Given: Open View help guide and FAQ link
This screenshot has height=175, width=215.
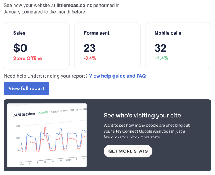Looking at the screenshot, I should [117, 76].
